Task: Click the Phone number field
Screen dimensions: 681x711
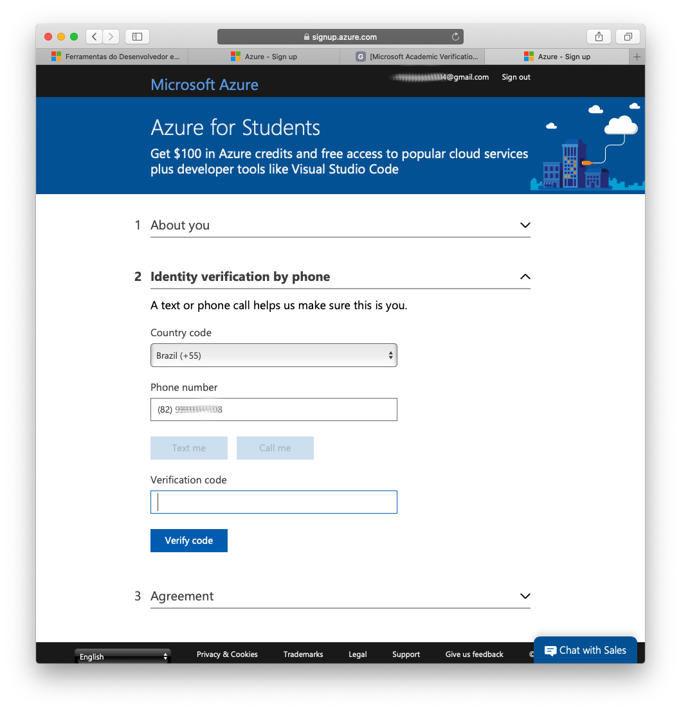Action: click(x=273, y=410)
